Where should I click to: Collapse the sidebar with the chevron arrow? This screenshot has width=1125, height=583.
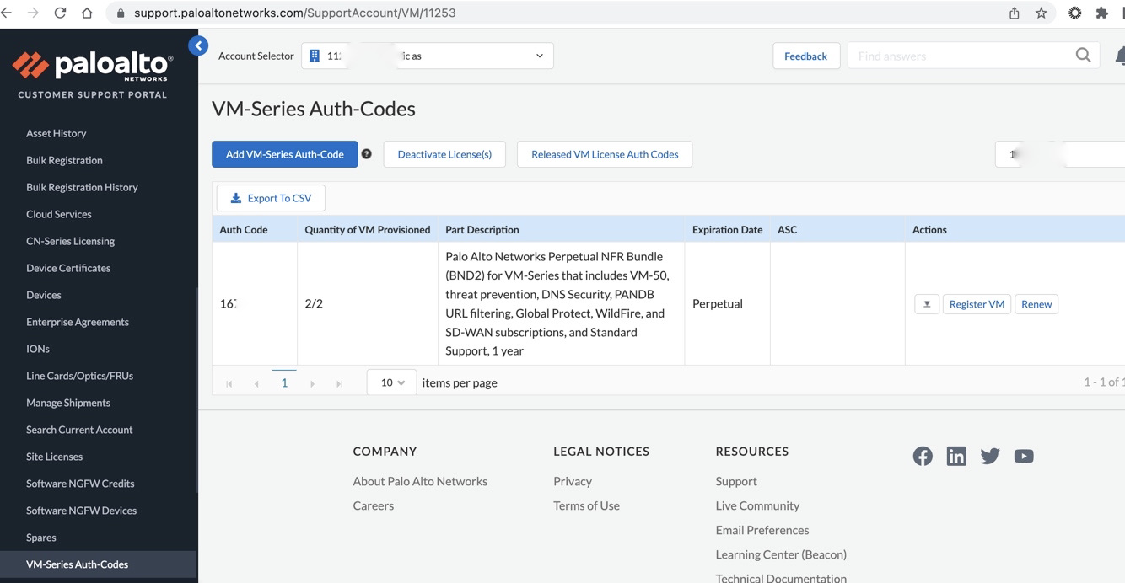[198, 46]
